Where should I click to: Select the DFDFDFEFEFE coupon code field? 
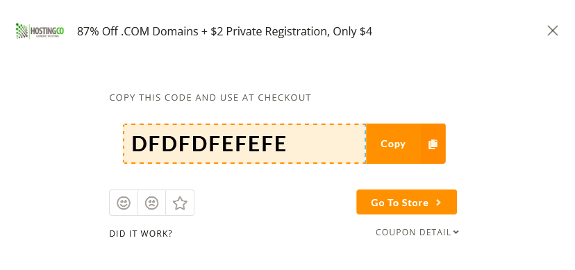click(244, 144)
